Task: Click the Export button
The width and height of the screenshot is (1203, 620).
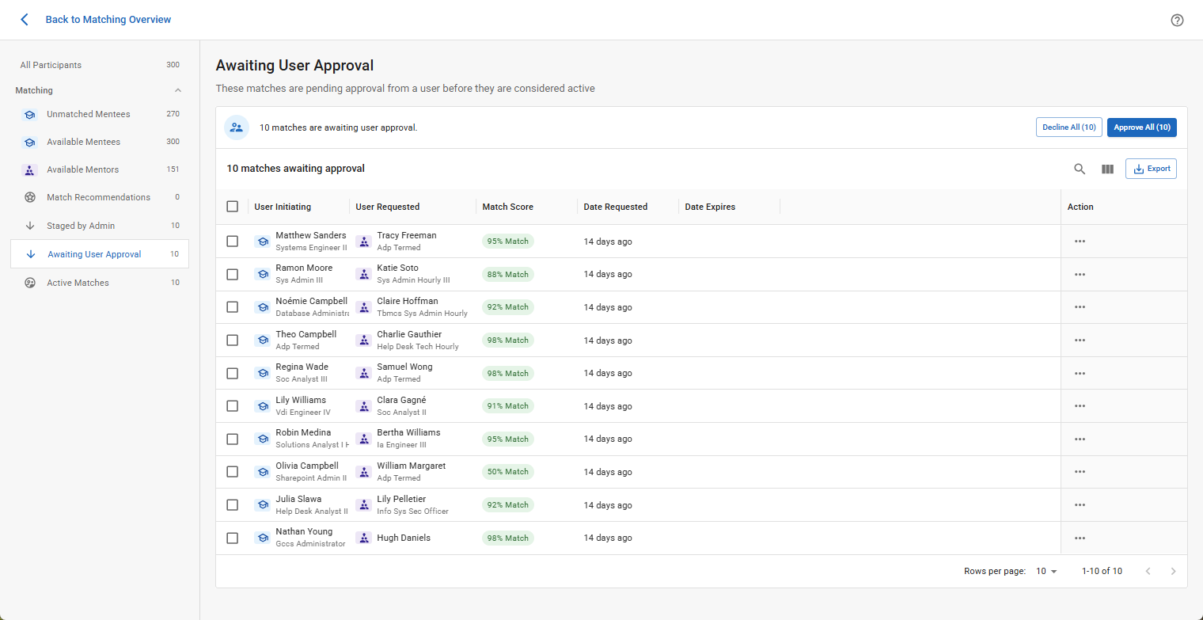Action: tap(1151, 169)
